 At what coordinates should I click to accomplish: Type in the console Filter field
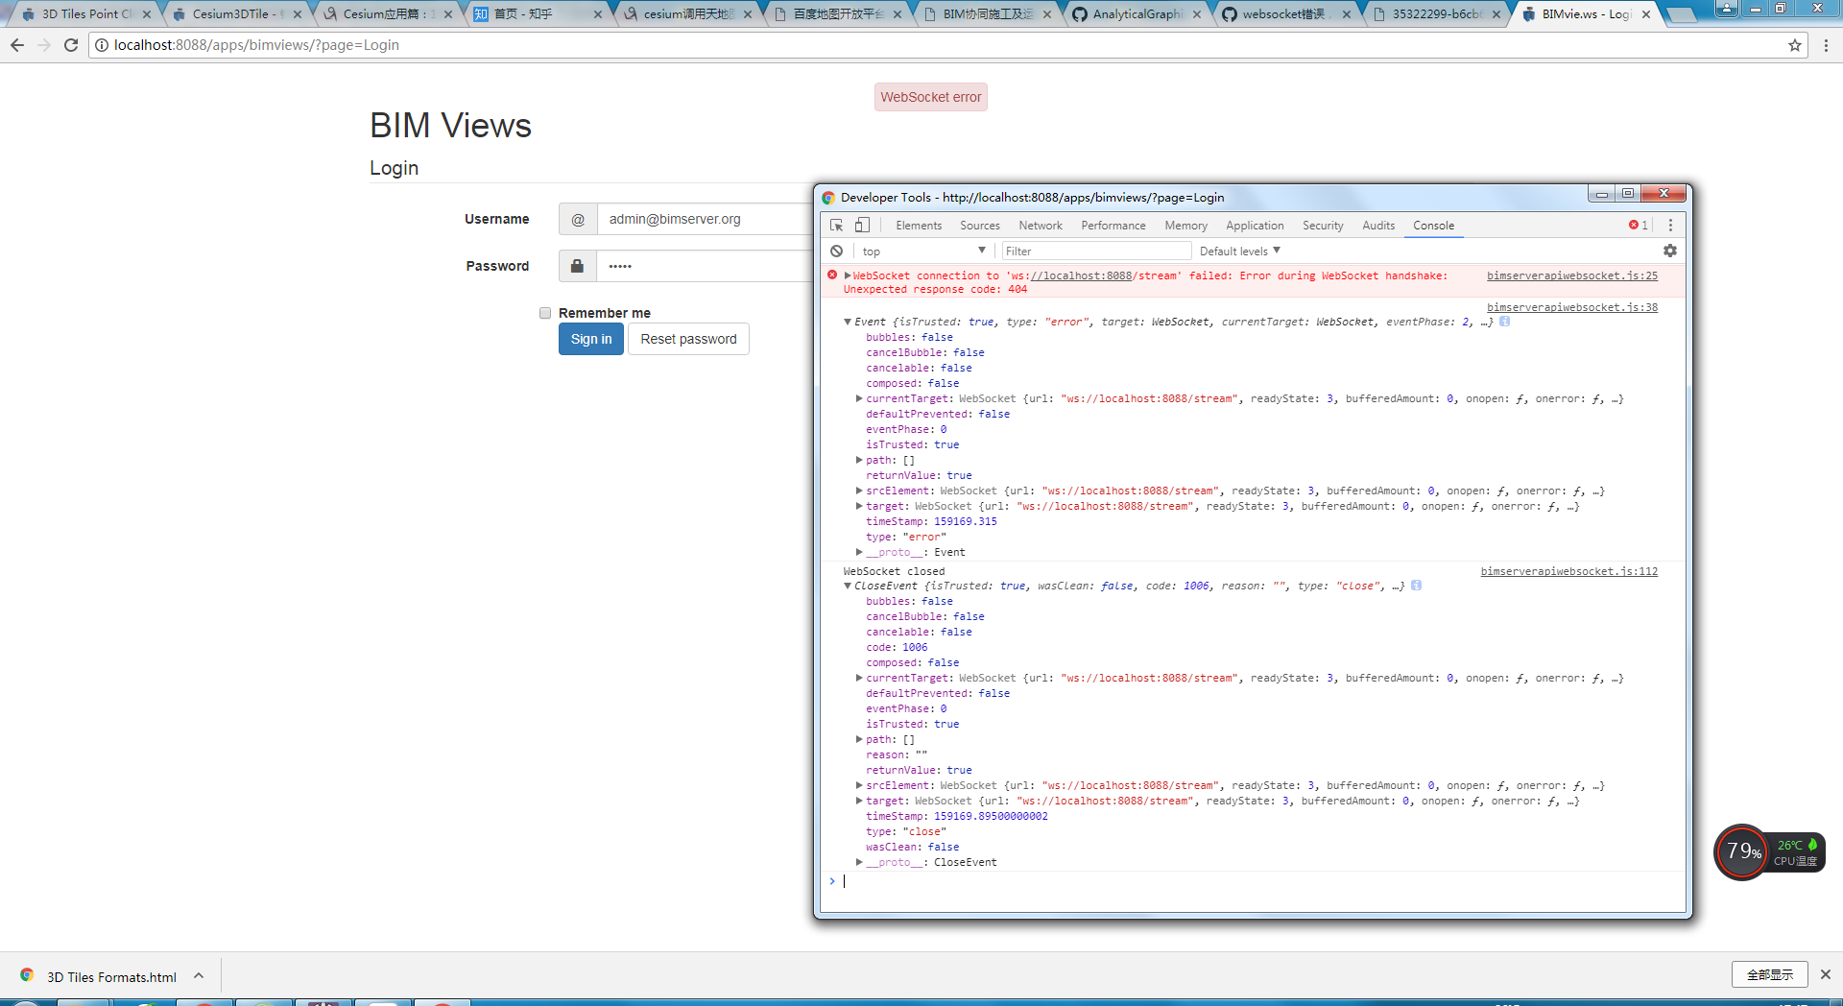click(x=1094, y=251)
